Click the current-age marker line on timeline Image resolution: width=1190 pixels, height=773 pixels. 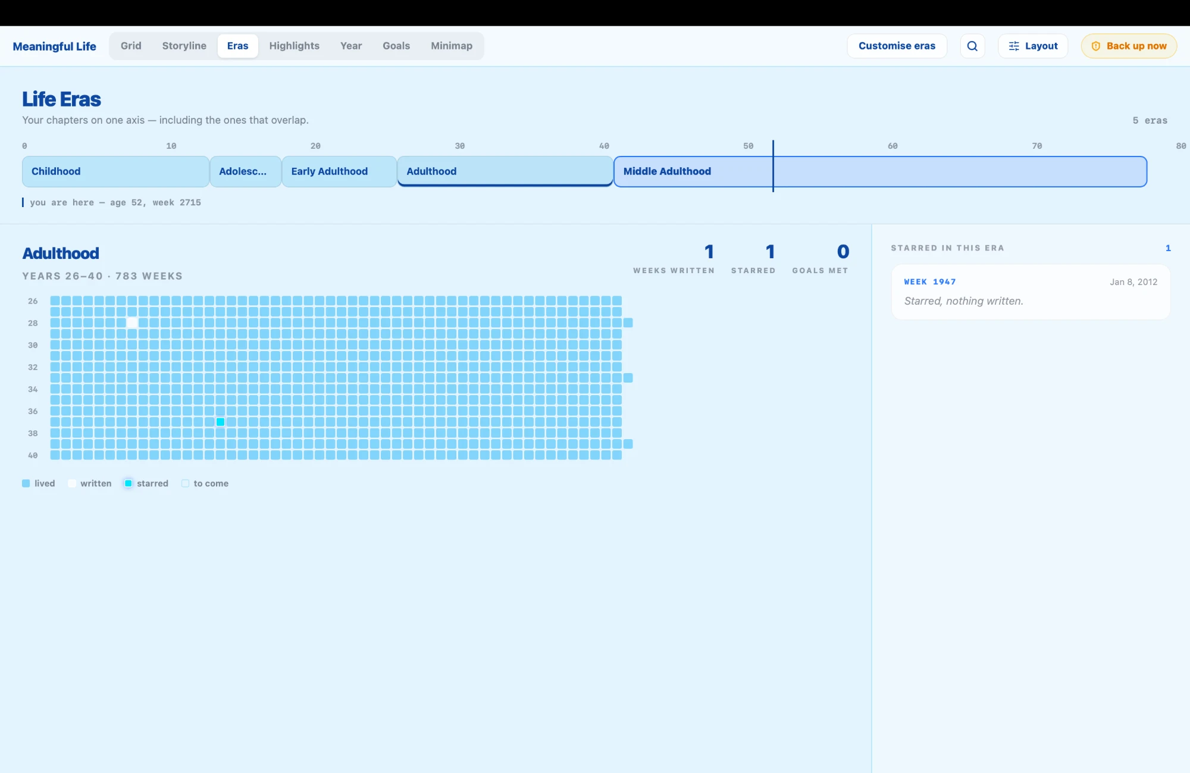773,166
